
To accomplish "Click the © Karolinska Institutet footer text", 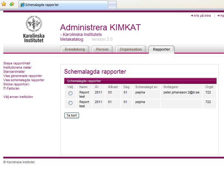I will click(x=19, y=162).
